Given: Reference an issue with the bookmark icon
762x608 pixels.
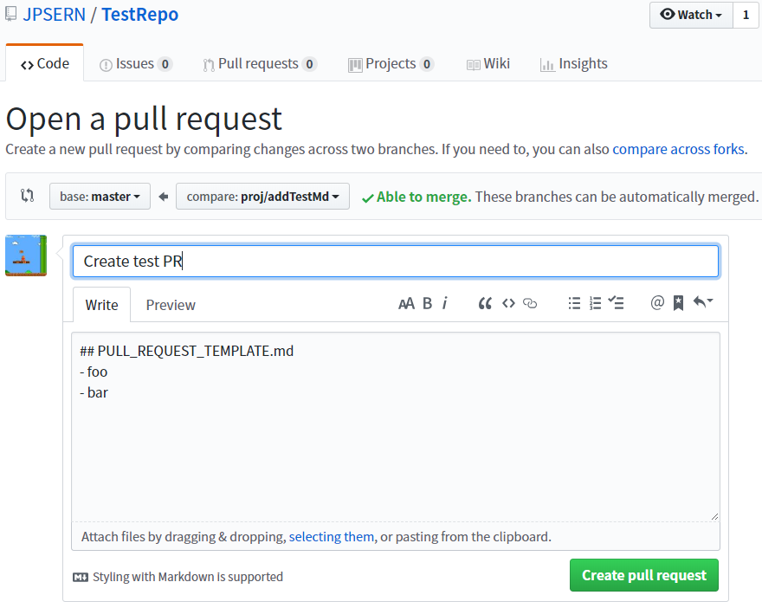Looking at the screenshot, I should tap(678, 303).
